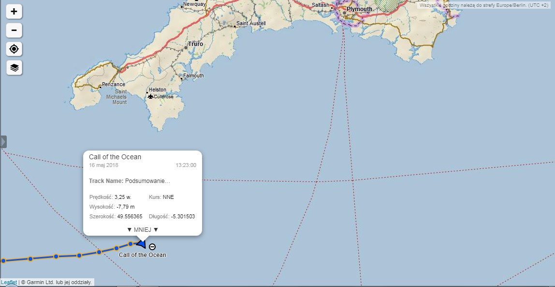Select the track point closest to boat arrow
The height and width of the screenshot is (287, 555).
coord(130,244)
